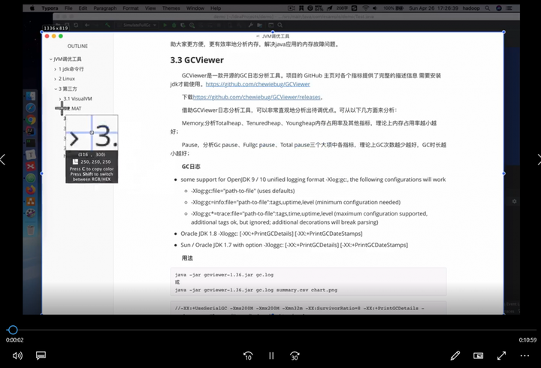Collapse the JVM调优工具 outline root

pos(51,59)
